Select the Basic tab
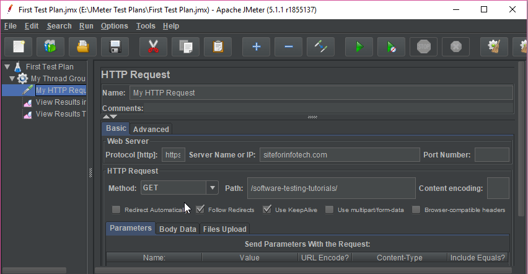Screen dimensions: 528x274 [x=116, y=128]
